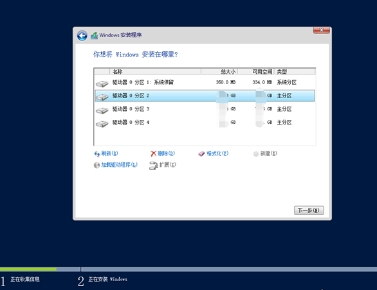Sort by the 名称 column header

click(x=155, y=71)
